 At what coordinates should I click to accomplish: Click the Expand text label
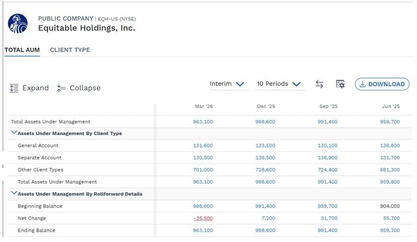(x=36, y=88)
